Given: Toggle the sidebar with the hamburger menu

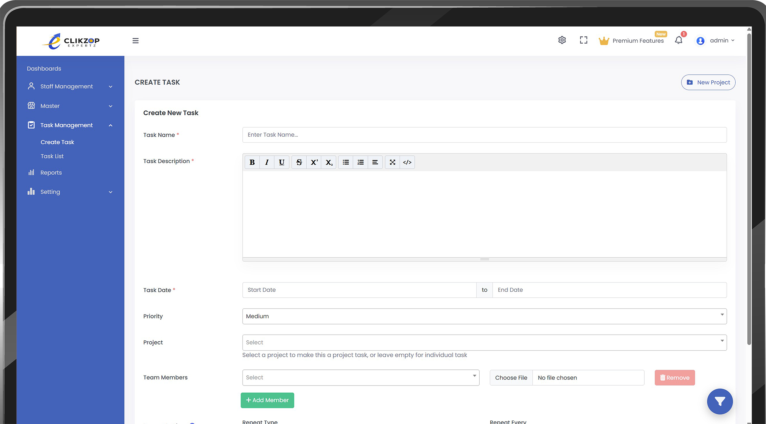Looking at the screenshot, I should coord(135,40).
